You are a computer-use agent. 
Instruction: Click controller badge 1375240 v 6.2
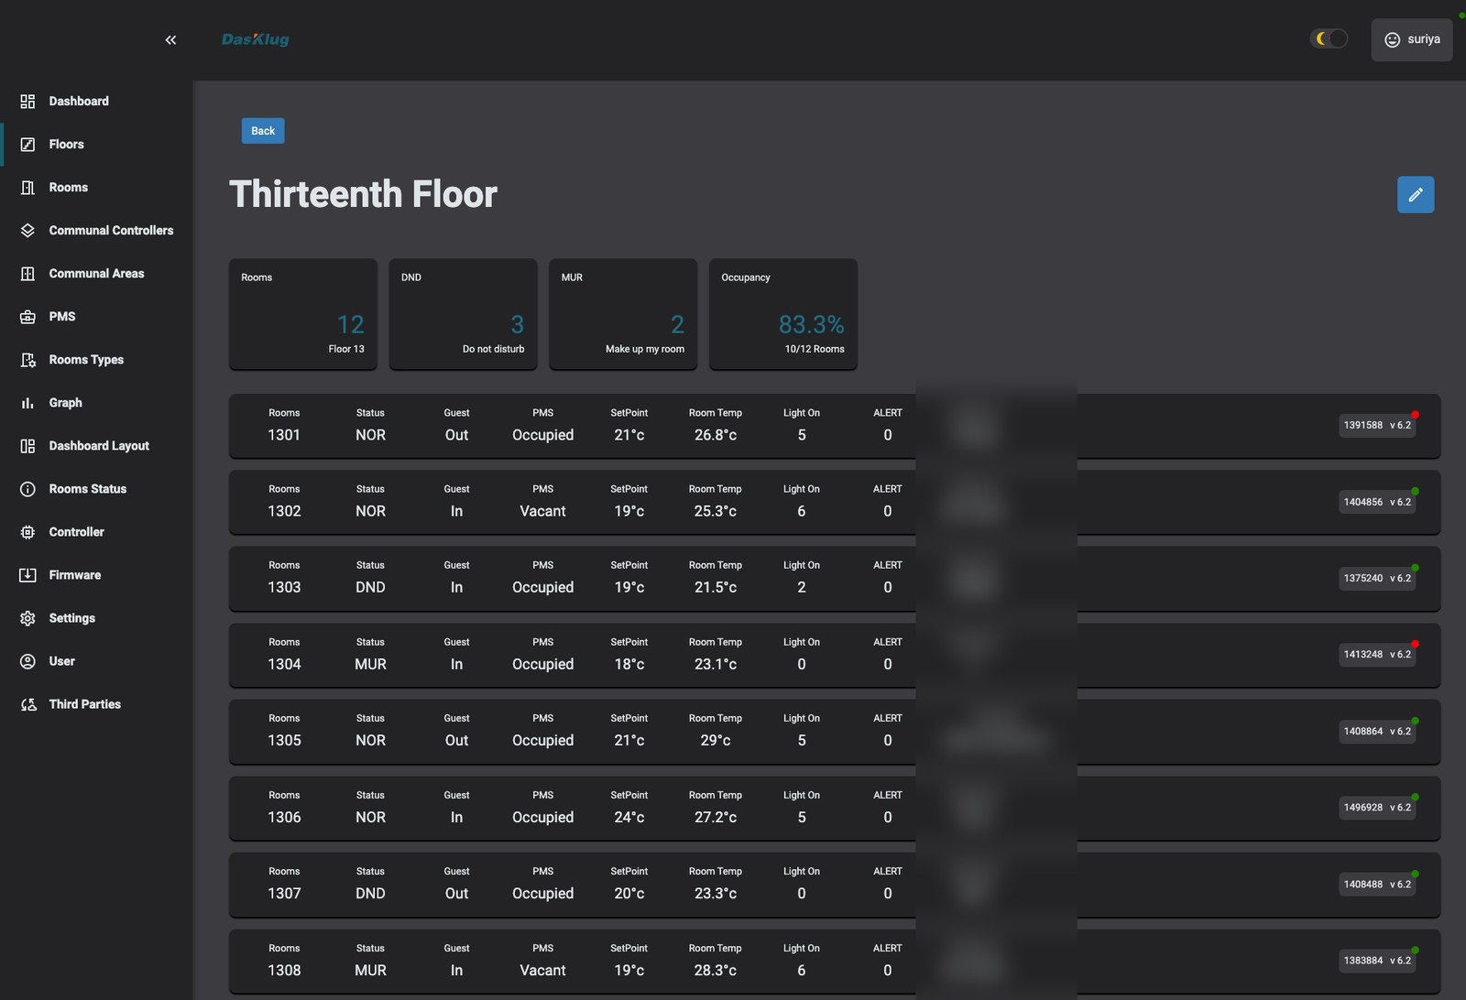pyautogui.click(x=1377, y=579)
